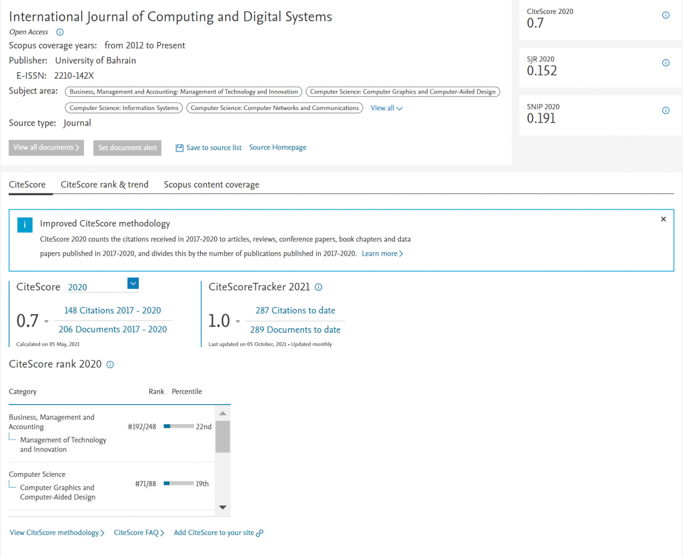The height and width of the screenshot is (557, 683).
Task: Click the View all documents button
Action: (x=46, y=147)
